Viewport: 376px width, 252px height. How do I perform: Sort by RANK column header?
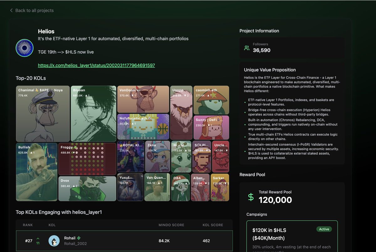tap(28, 225)
